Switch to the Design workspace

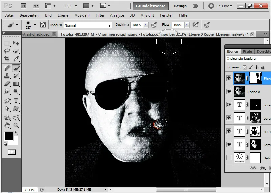(x=180, y=6)
